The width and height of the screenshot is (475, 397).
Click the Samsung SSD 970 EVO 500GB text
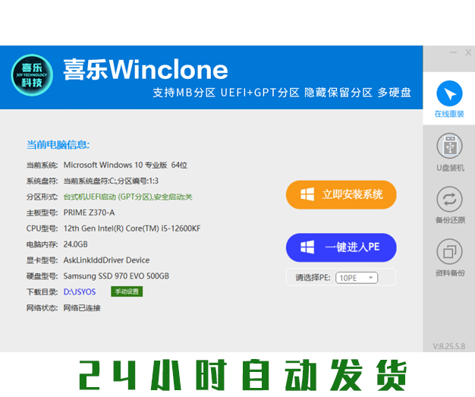tap(116, 276)
